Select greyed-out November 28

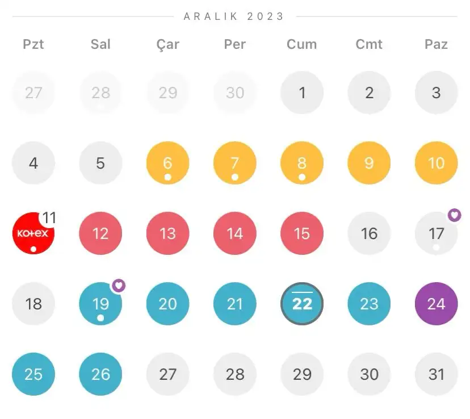100,93
